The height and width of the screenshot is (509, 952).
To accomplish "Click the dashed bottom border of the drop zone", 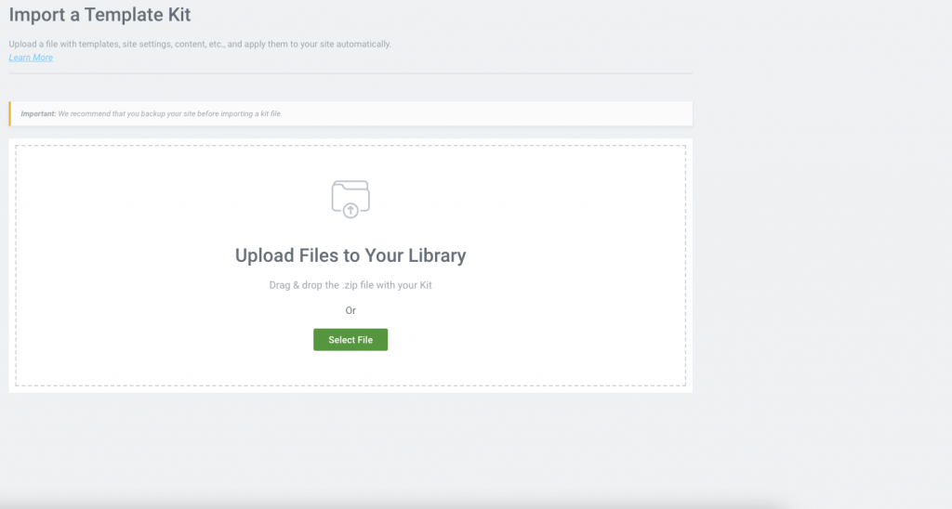I will pos(350,385).
